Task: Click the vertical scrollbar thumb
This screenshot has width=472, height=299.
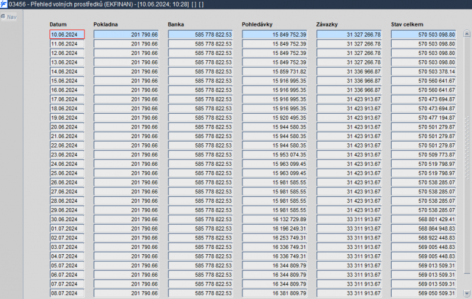Action: 467,156
